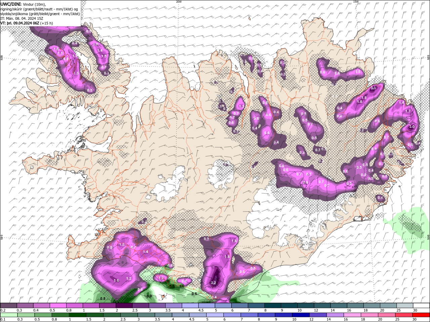
Task: Click the top legend row swatch labeled 0.5
Action: [x=58, y=306]
